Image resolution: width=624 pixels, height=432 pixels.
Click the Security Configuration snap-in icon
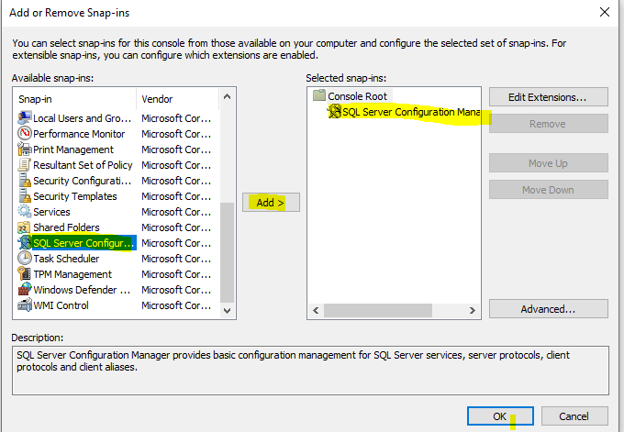[x=25, y=180]
